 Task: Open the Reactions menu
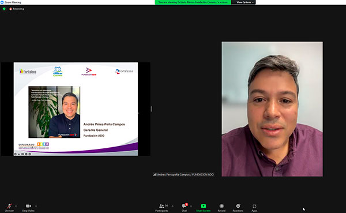(x=238, y=207)
